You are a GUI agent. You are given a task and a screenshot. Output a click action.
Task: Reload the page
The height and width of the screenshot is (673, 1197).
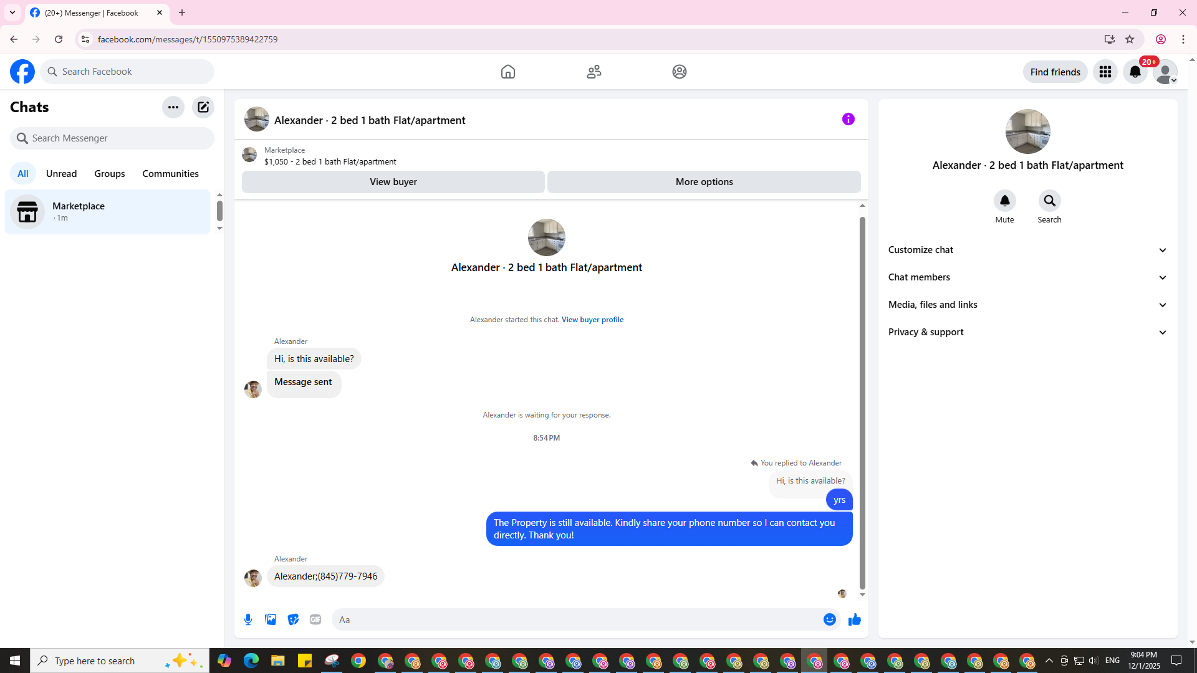tap(59, 39)
